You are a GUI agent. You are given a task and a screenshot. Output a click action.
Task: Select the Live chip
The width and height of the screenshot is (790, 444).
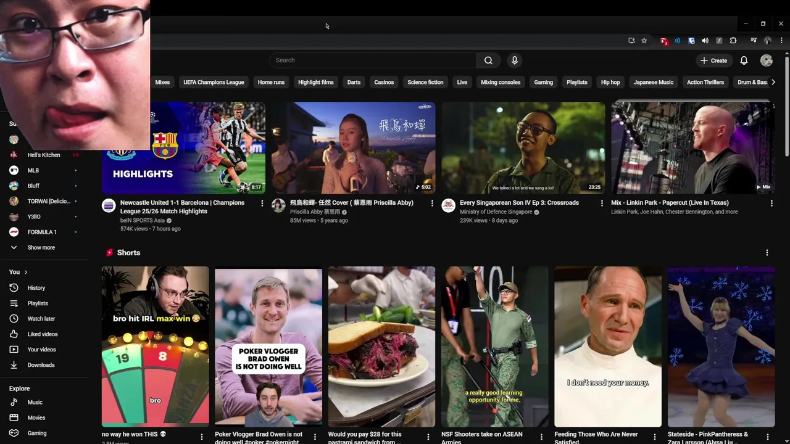(x=462, y=82)
